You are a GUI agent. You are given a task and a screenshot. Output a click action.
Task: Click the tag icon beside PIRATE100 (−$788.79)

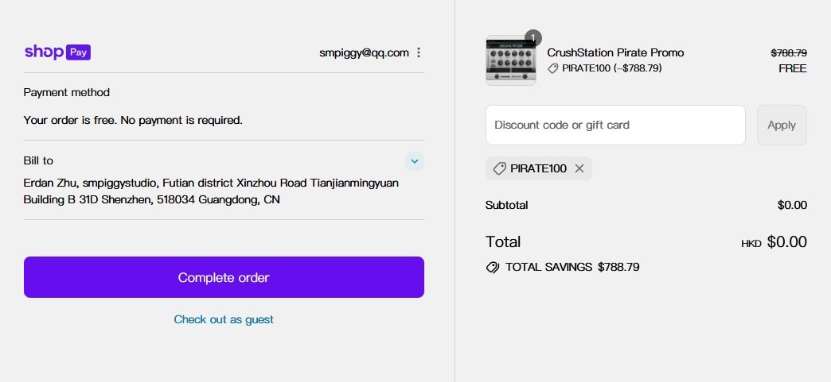point(553,68)
